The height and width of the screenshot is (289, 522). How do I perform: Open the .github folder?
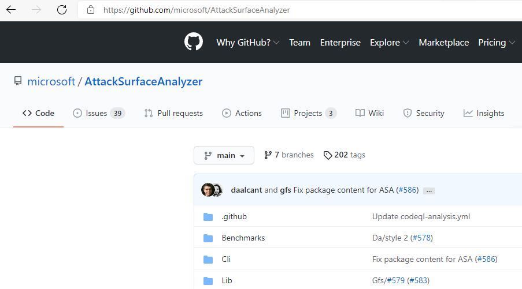tap(234, 216)
